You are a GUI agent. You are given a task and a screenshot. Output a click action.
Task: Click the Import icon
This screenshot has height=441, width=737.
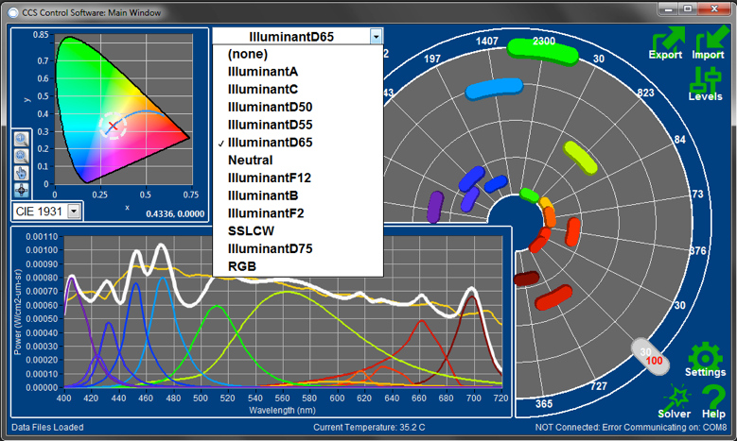[707, 42]
